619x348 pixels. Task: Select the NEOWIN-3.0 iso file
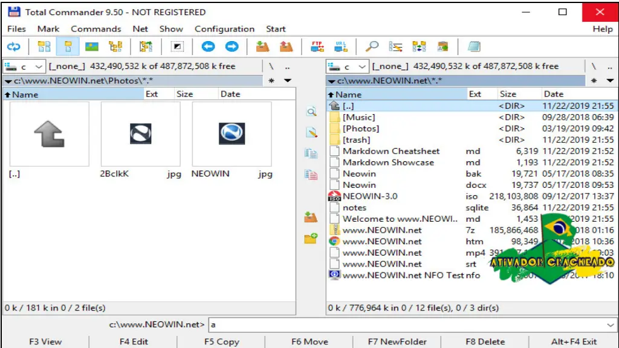click(472, 196)
